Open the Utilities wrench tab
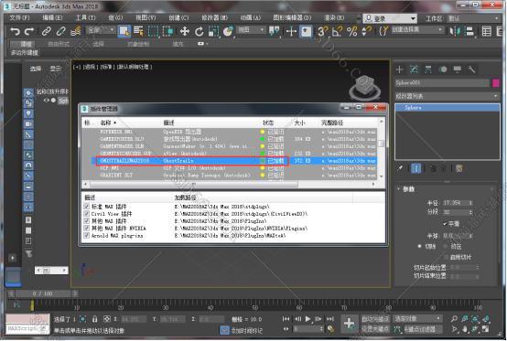507x341 pixels. [471, 69]
